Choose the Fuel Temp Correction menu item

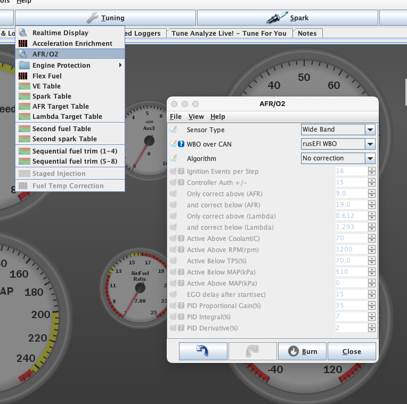(x=70, y=185)
